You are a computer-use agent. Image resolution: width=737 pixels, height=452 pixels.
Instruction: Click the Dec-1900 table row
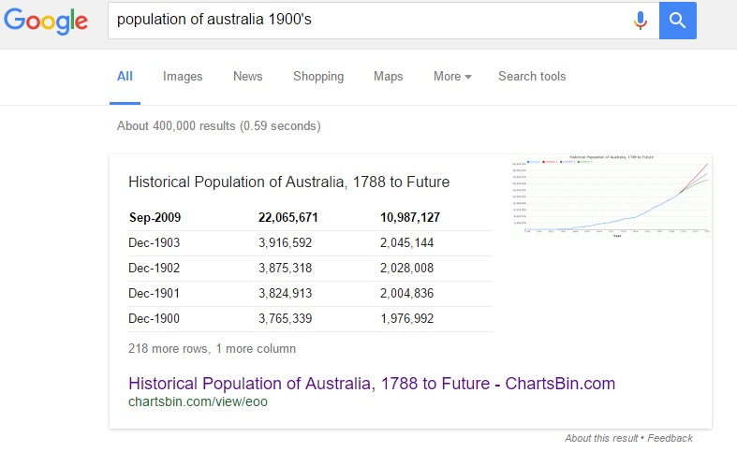coord(309,319)
